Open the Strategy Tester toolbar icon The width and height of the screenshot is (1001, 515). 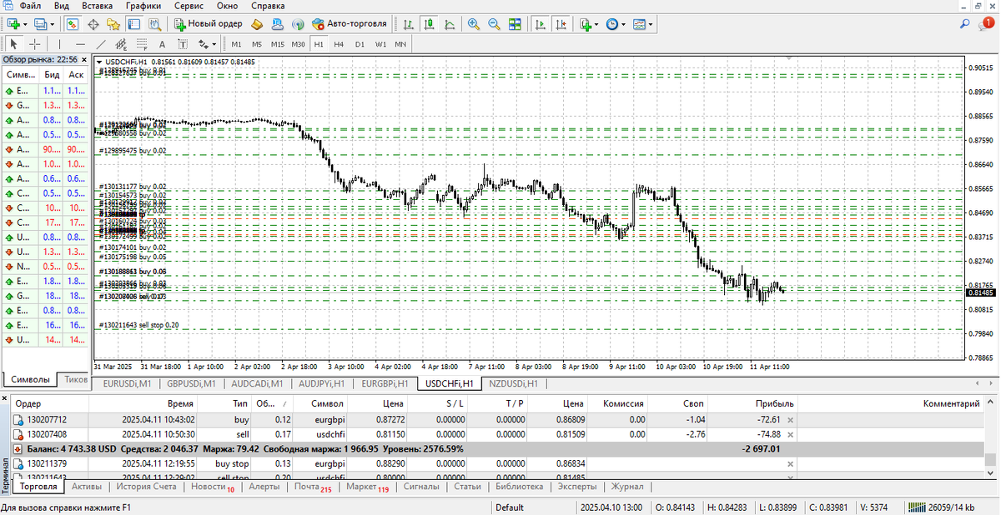154,24
